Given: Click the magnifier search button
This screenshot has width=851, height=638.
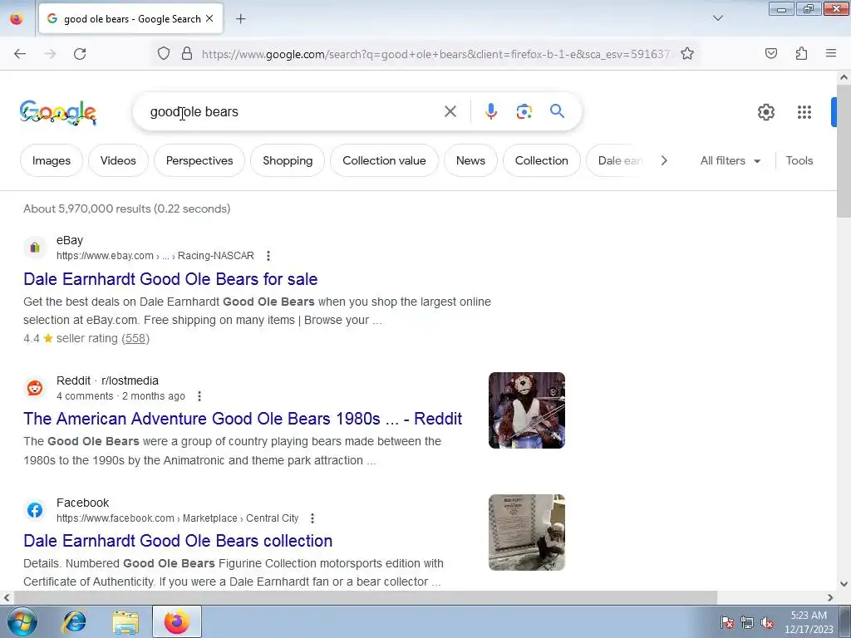Looking at the screenshot, I should pyautogui.click(x=557, y=111).
